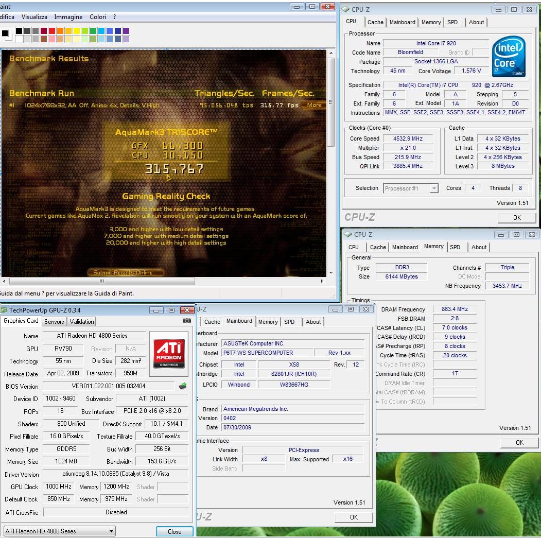Click the Paint vertical scroll up arrow
Screen dimensions: 541x538
click(x=331, y=53)
